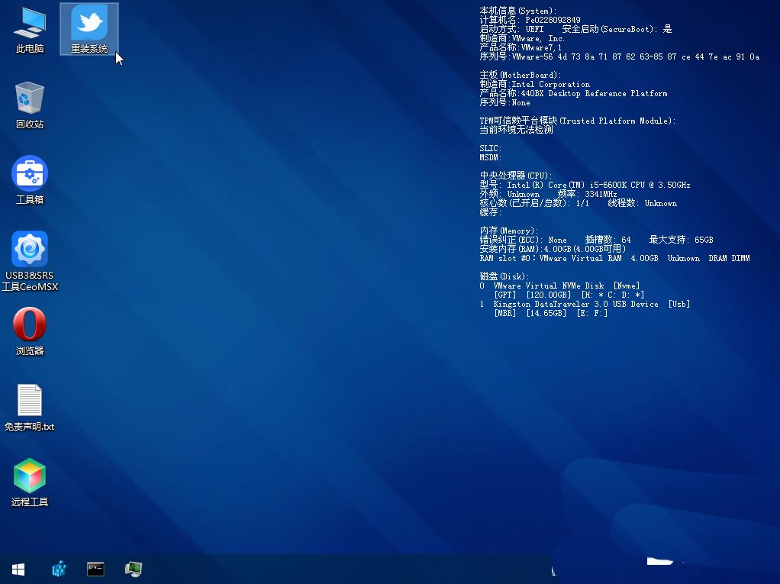Click the 启动方式 UEFI line

point(575,29)
